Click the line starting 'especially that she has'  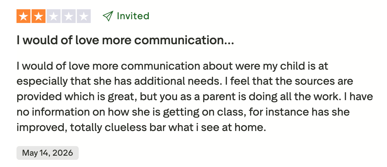click(185, 82)
